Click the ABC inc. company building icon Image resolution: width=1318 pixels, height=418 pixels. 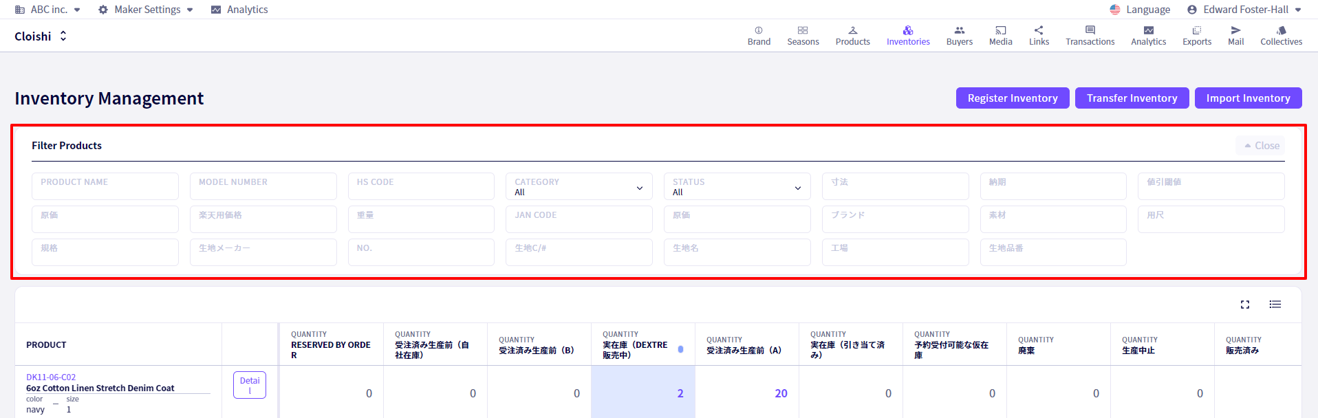20,10
